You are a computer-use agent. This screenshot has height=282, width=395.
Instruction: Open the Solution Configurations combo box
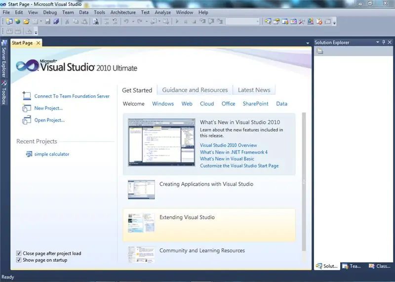(x=242, y=22)
